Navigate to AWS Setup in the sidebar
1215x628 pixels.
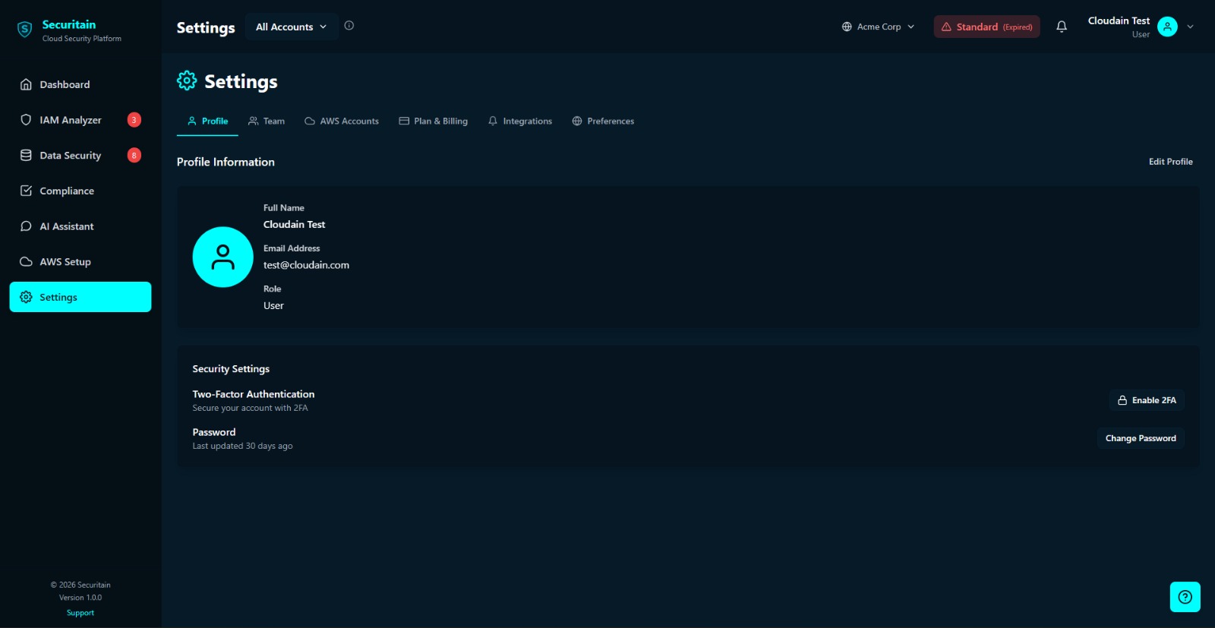pyautogui.click(x=65, y=262)
